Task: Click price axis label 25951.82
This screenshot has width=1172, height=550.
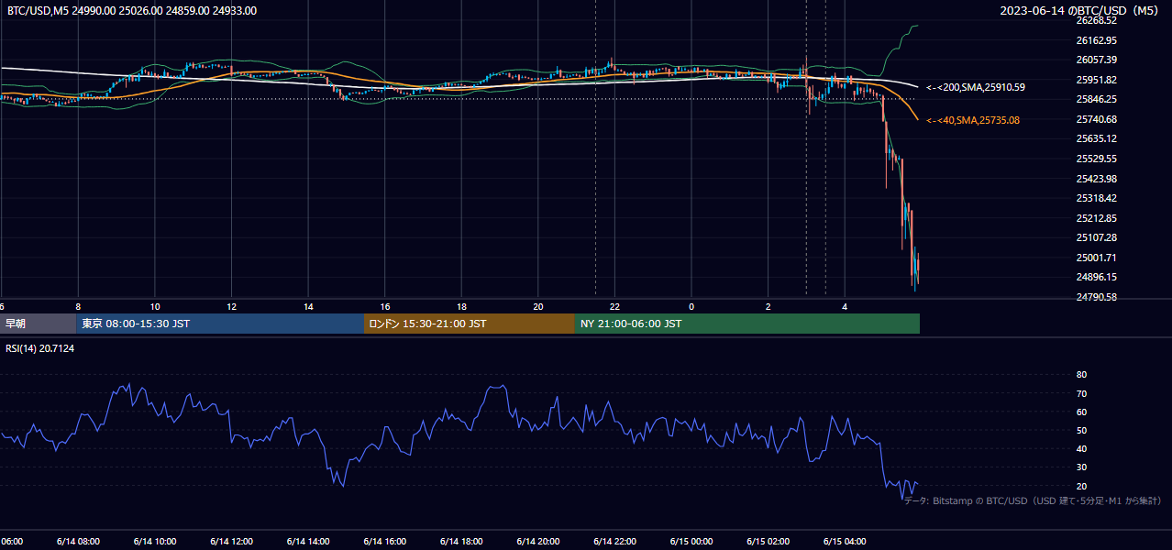Action: click(1096, 80)
